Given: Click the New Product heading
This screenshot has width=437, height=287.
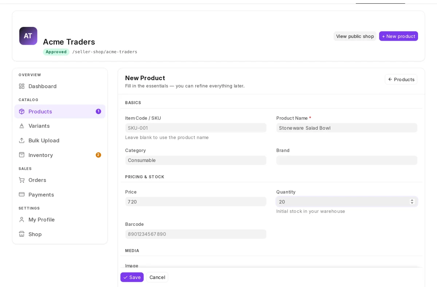Looking at the screenshot, I should (x=145, y=78).
